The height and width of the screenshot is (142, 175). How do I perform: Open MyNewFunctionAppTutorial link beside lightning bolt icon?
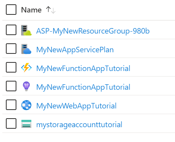[x=83, y=68]
